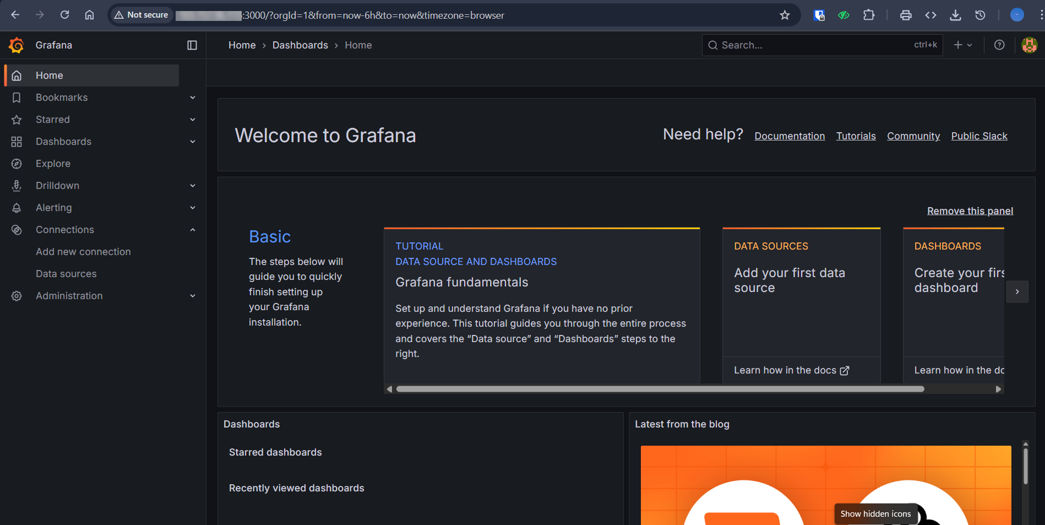Click the browser back arrow
The height and width of the screenshot is (525, 1045).
(15, 15)
